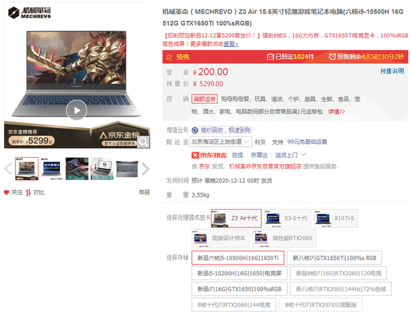Show previous thumbnails with left arrow

pyautogui.click(x=8, y=169)
